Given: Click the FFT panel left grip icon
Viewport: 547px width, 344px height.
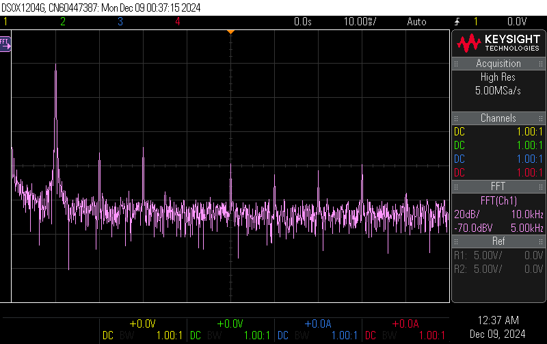Looking at the screenshot, I should click(x=456, y=187).
